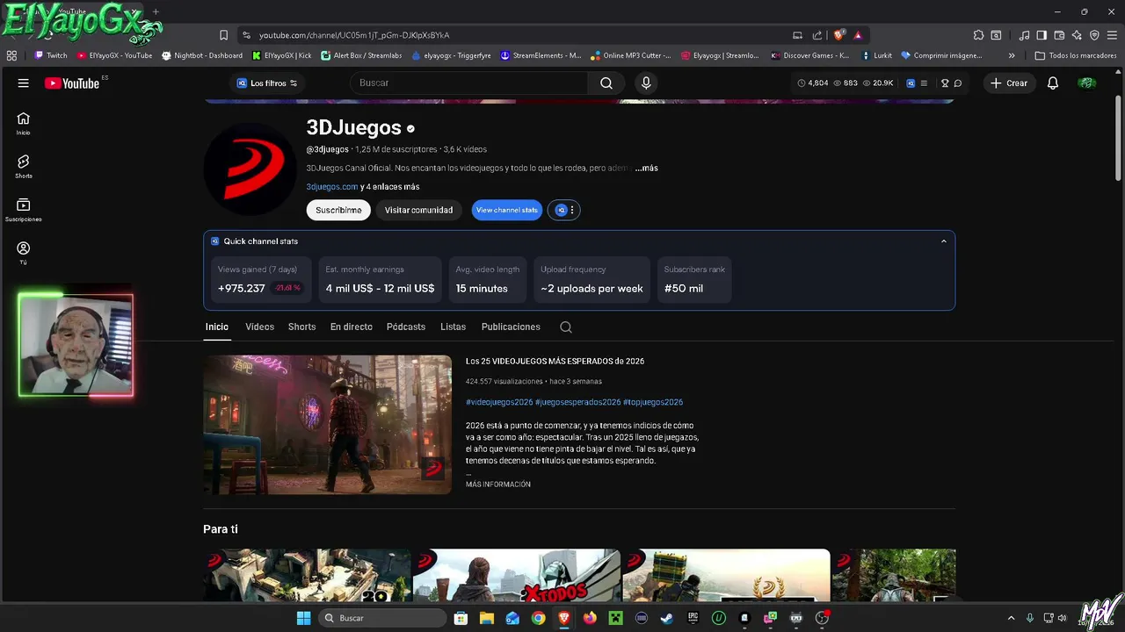Open Suscripciones in the left sidebar
The image size is (1125, 632).
[x=23, y=210]
